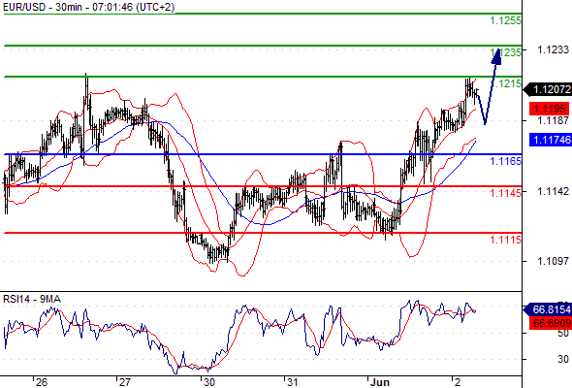Click the EUR/USD 30min chart title
Screen dimensions: 572x388
coord(88,7)
